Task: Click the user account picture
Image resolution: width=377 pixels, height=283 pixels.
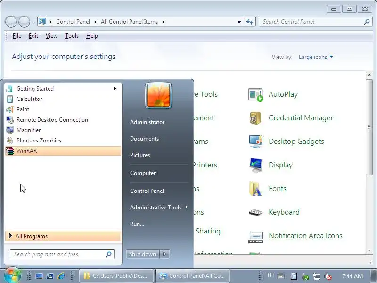Action: tap(158, 96)
